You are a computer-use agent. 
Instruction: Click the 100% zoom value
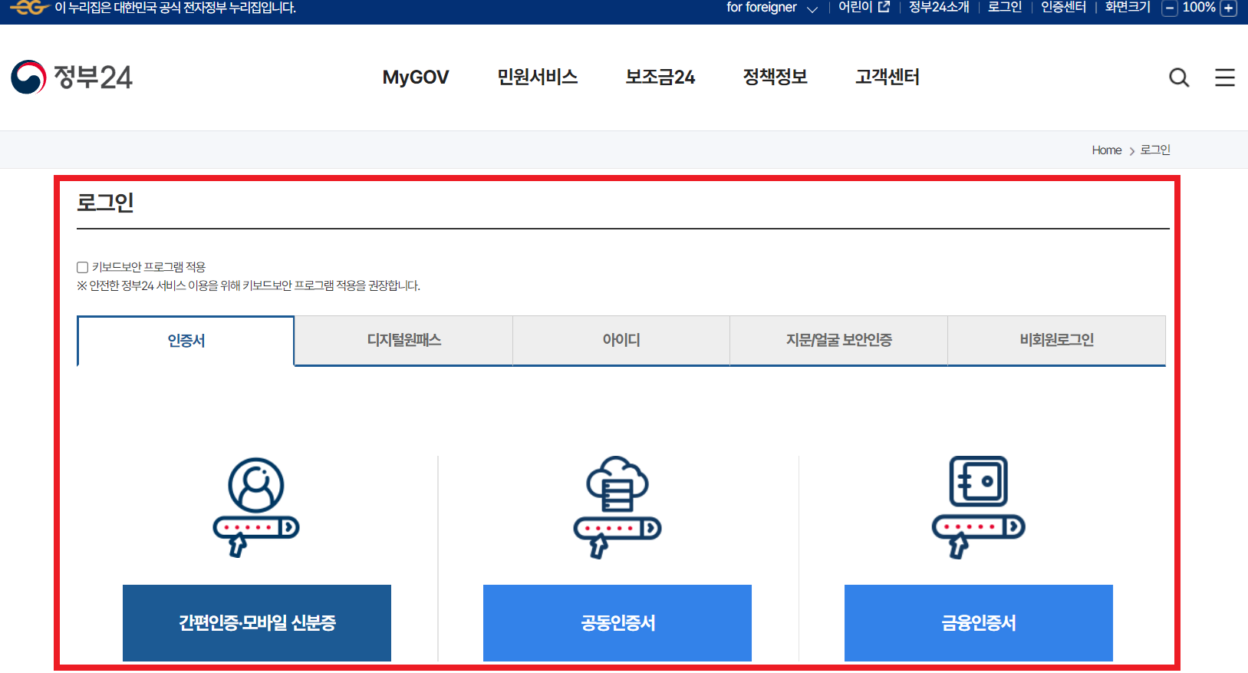[x=1199, y=8]
